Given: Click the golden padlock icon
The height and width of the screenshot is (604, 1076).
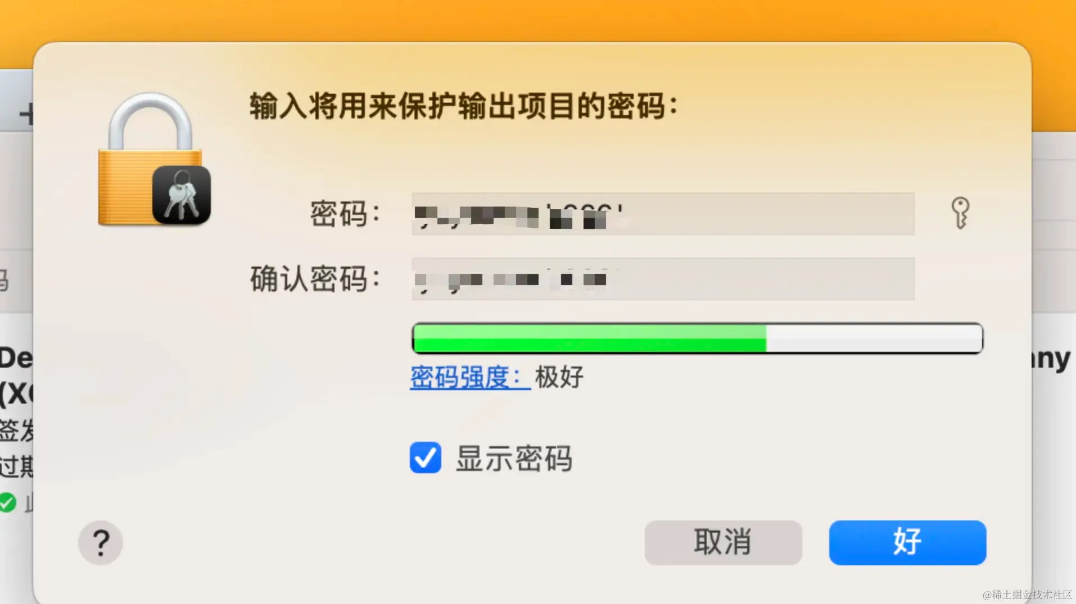Looking at the screenshot, I should [x=150, y=159].
